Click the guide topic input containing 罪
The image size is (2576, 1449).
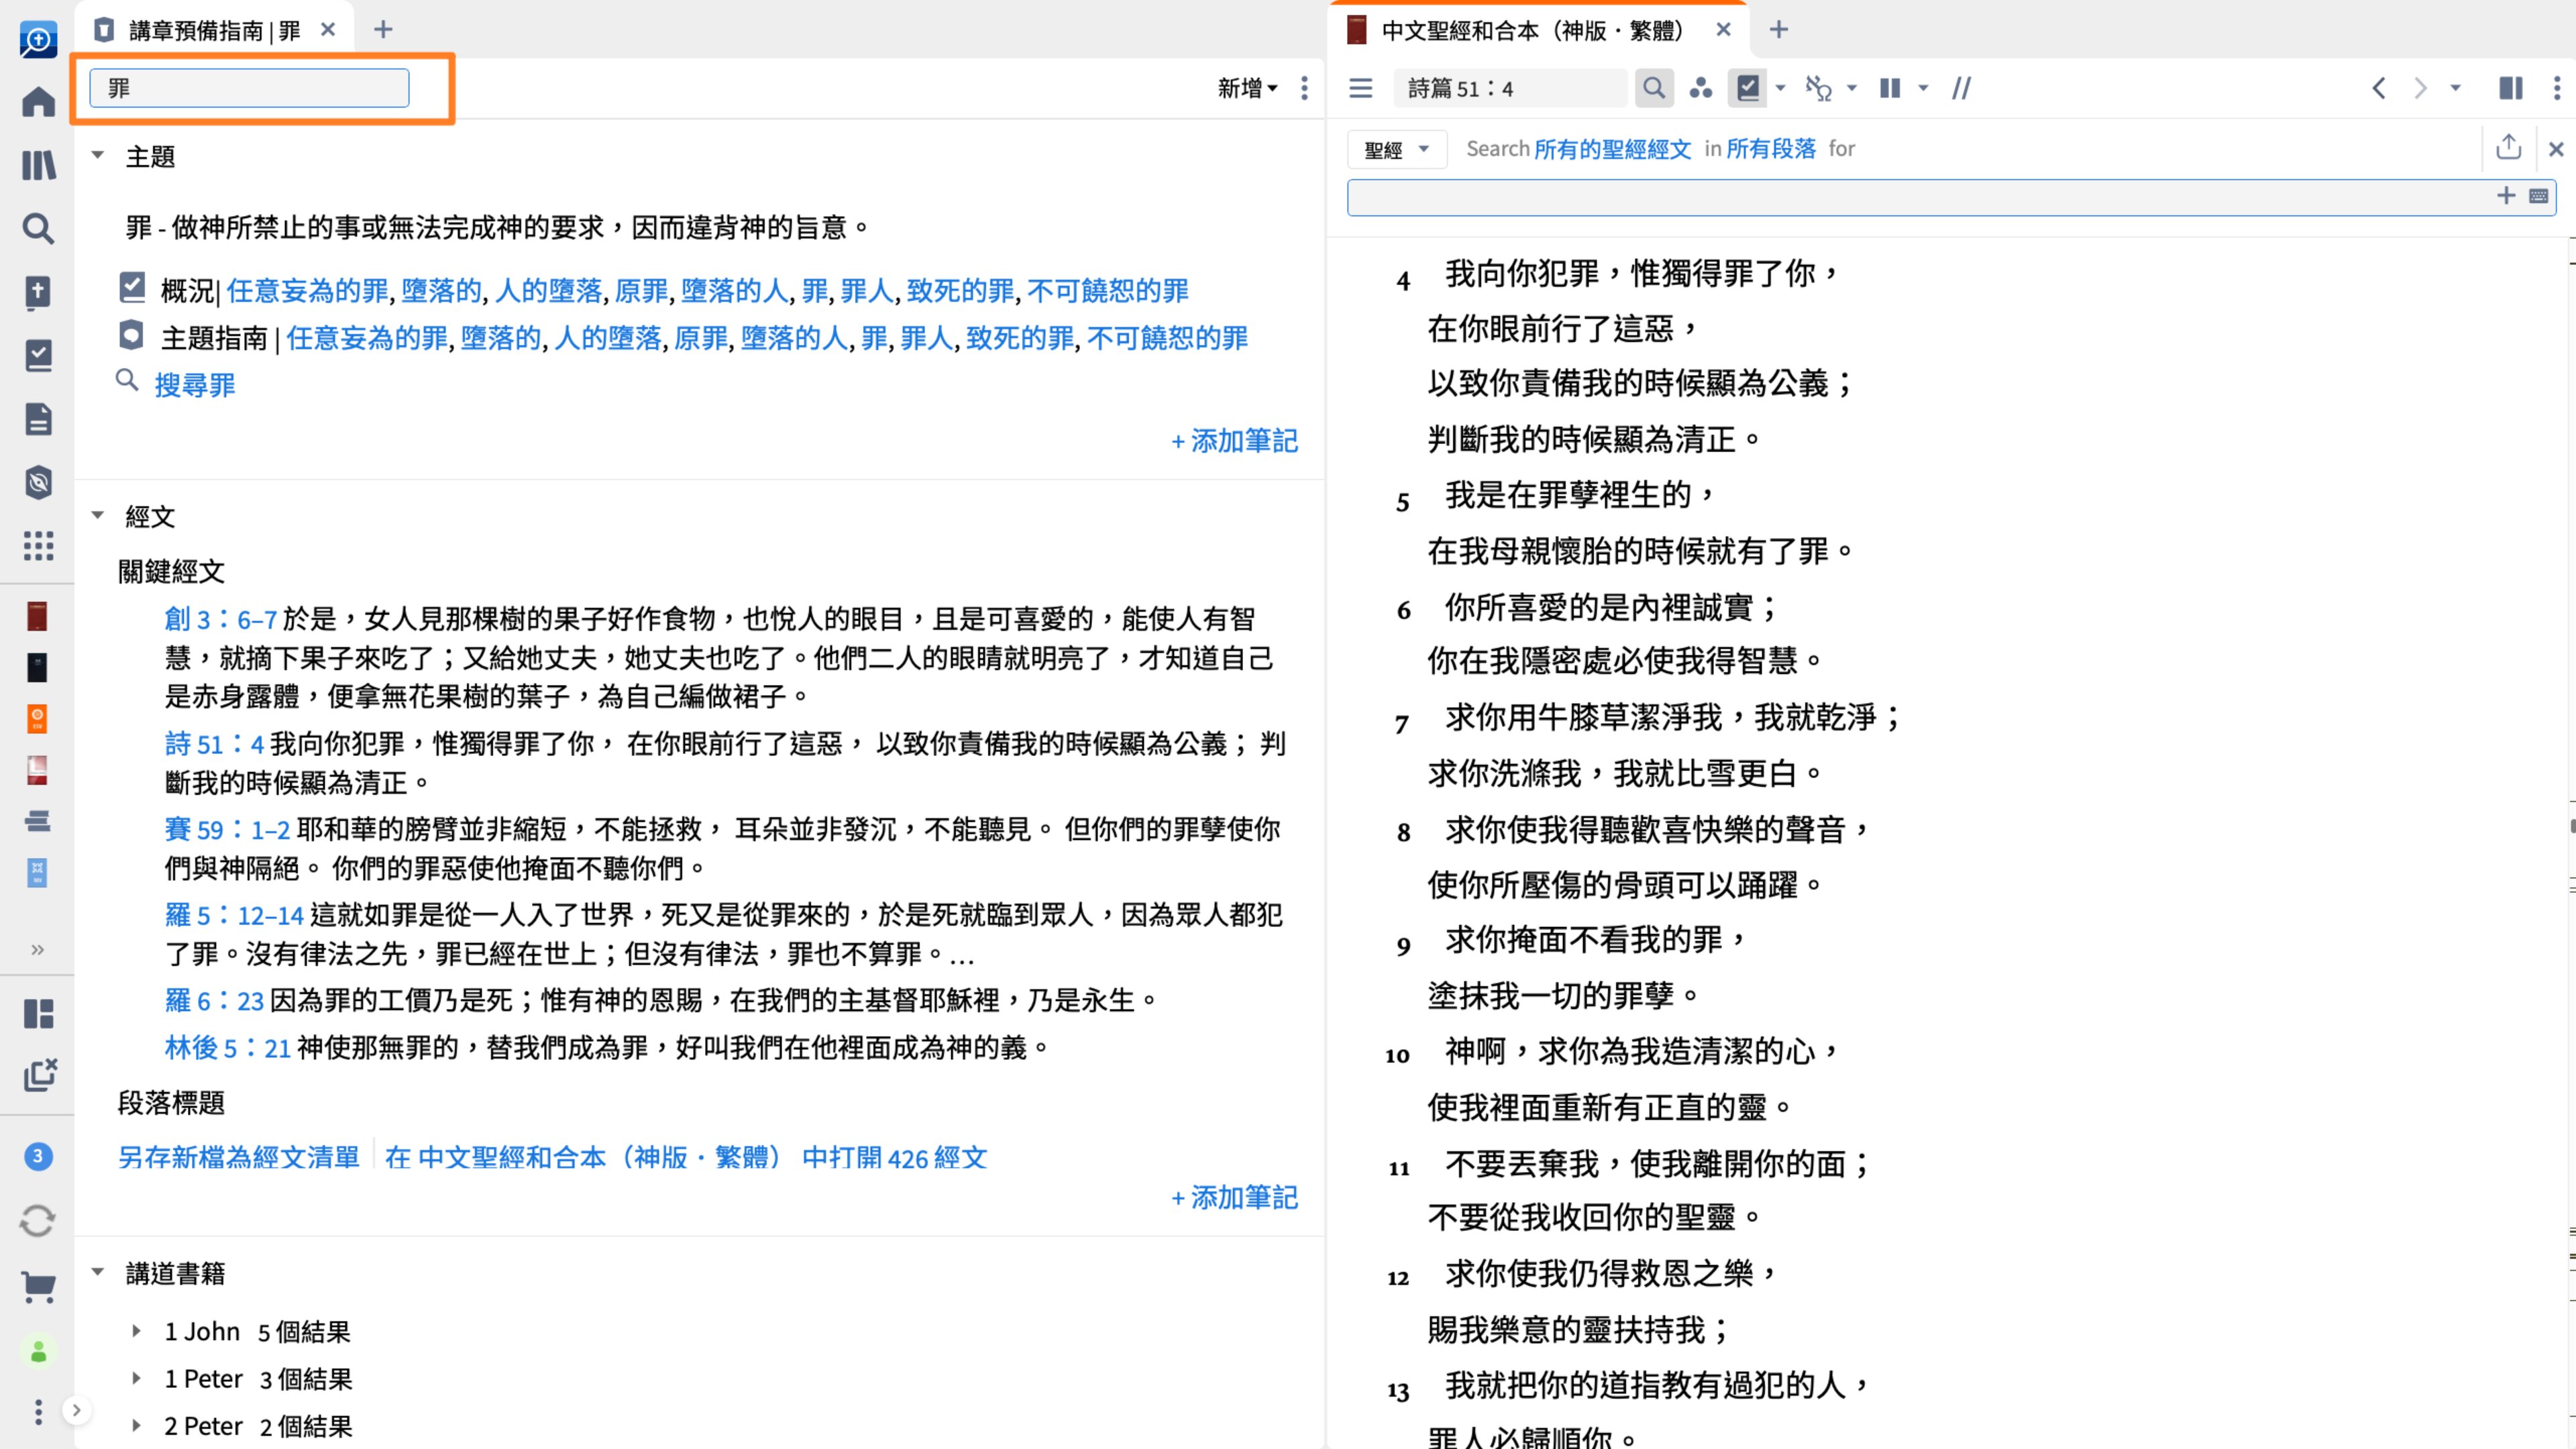[249, 88]
